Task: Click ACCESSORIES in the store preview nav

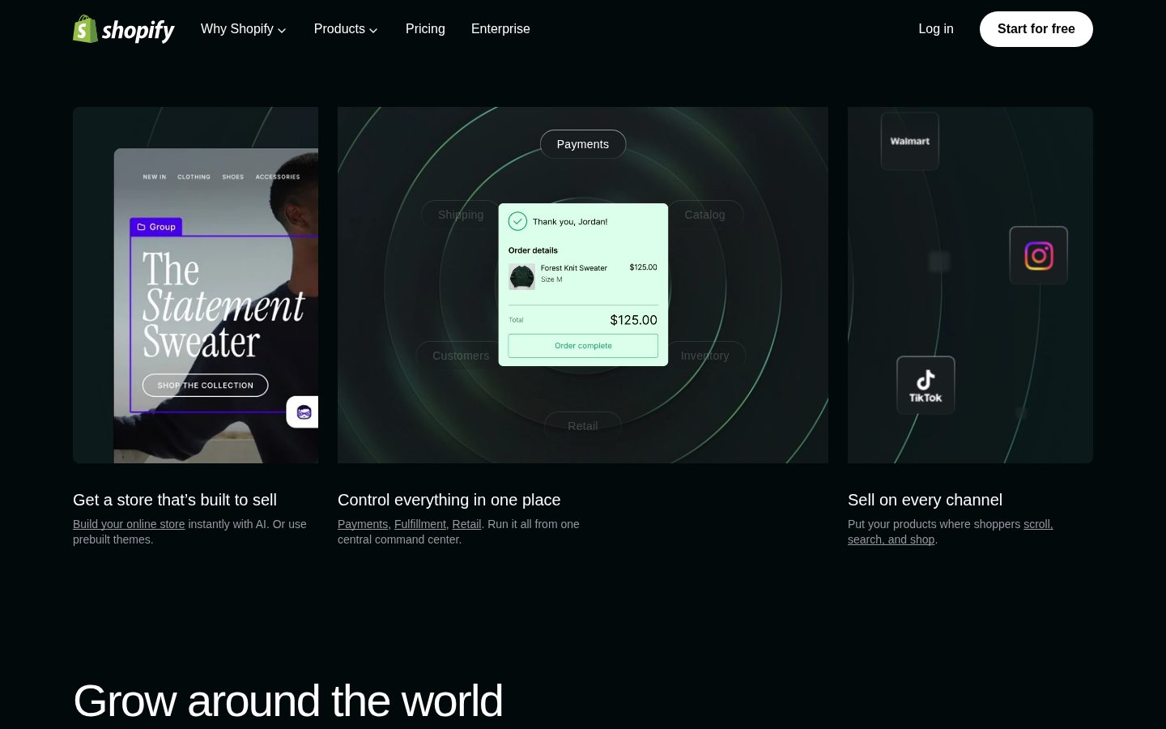Action: pos(278,177)
